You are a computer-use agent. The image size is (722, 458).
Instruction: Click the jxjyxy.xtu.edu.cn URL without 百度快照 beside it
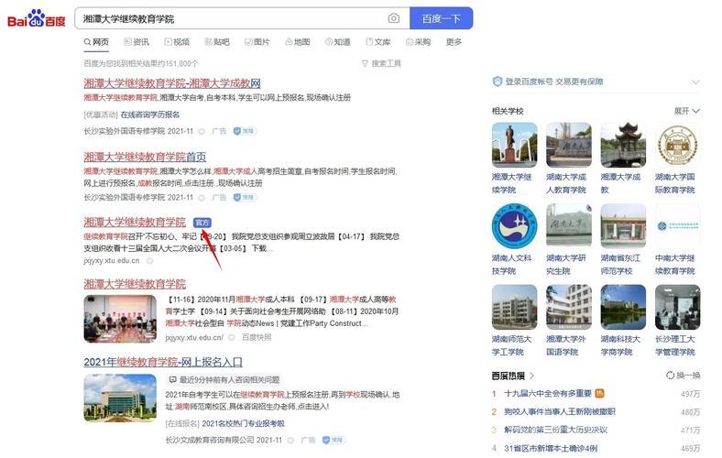point(112,260)
